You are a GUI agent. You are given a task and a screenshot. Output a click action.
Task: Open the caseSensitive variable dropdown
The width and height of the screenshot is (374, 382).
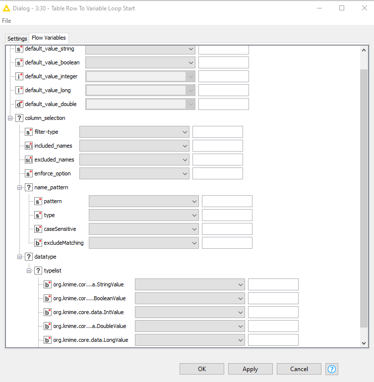(x=144, y=229)
